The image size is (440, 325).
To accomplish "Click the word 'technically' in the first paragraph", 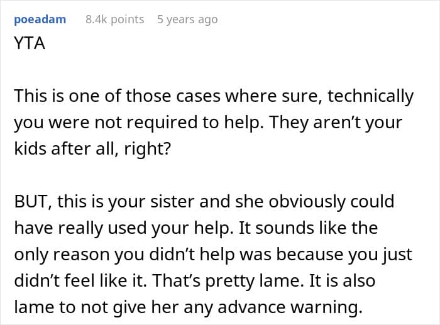I will pyautogui.click(x=370, y=96).
